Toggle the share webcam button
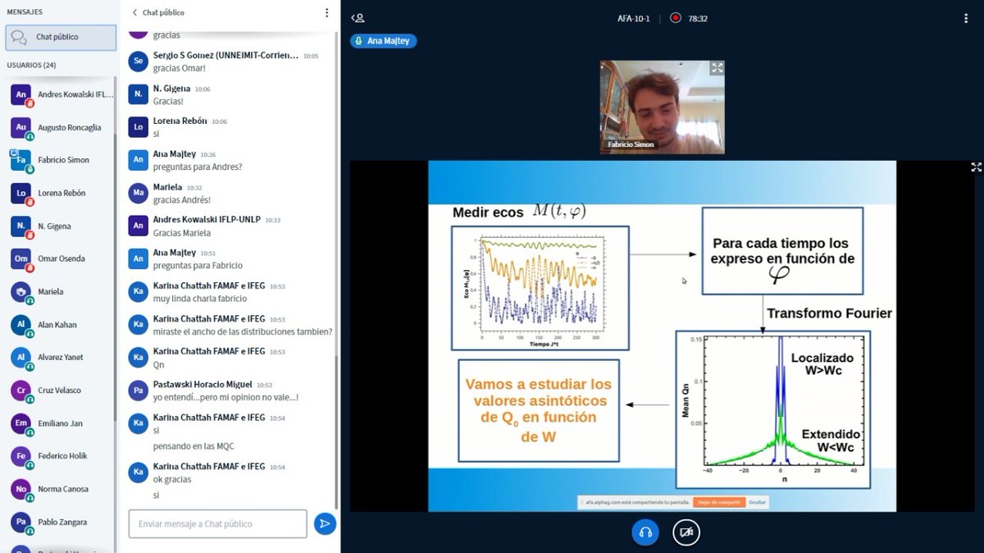Screen dimensions: 984x553 (686, 532)
